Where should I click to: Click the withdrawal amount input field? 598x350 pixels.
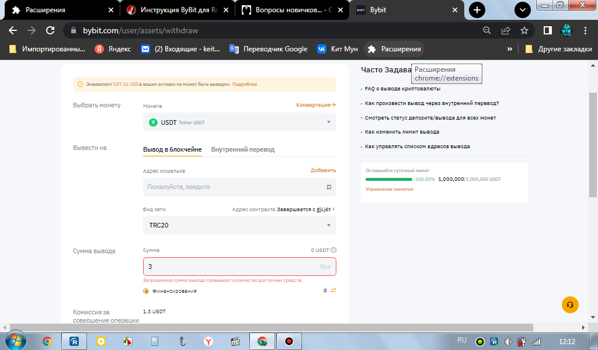click(239, 267)
